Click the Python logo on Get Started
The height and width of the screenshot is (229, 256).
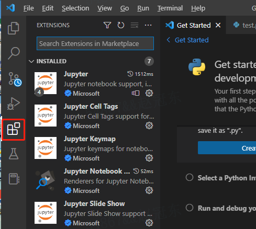pyautogui.click(x=197, y=67)
